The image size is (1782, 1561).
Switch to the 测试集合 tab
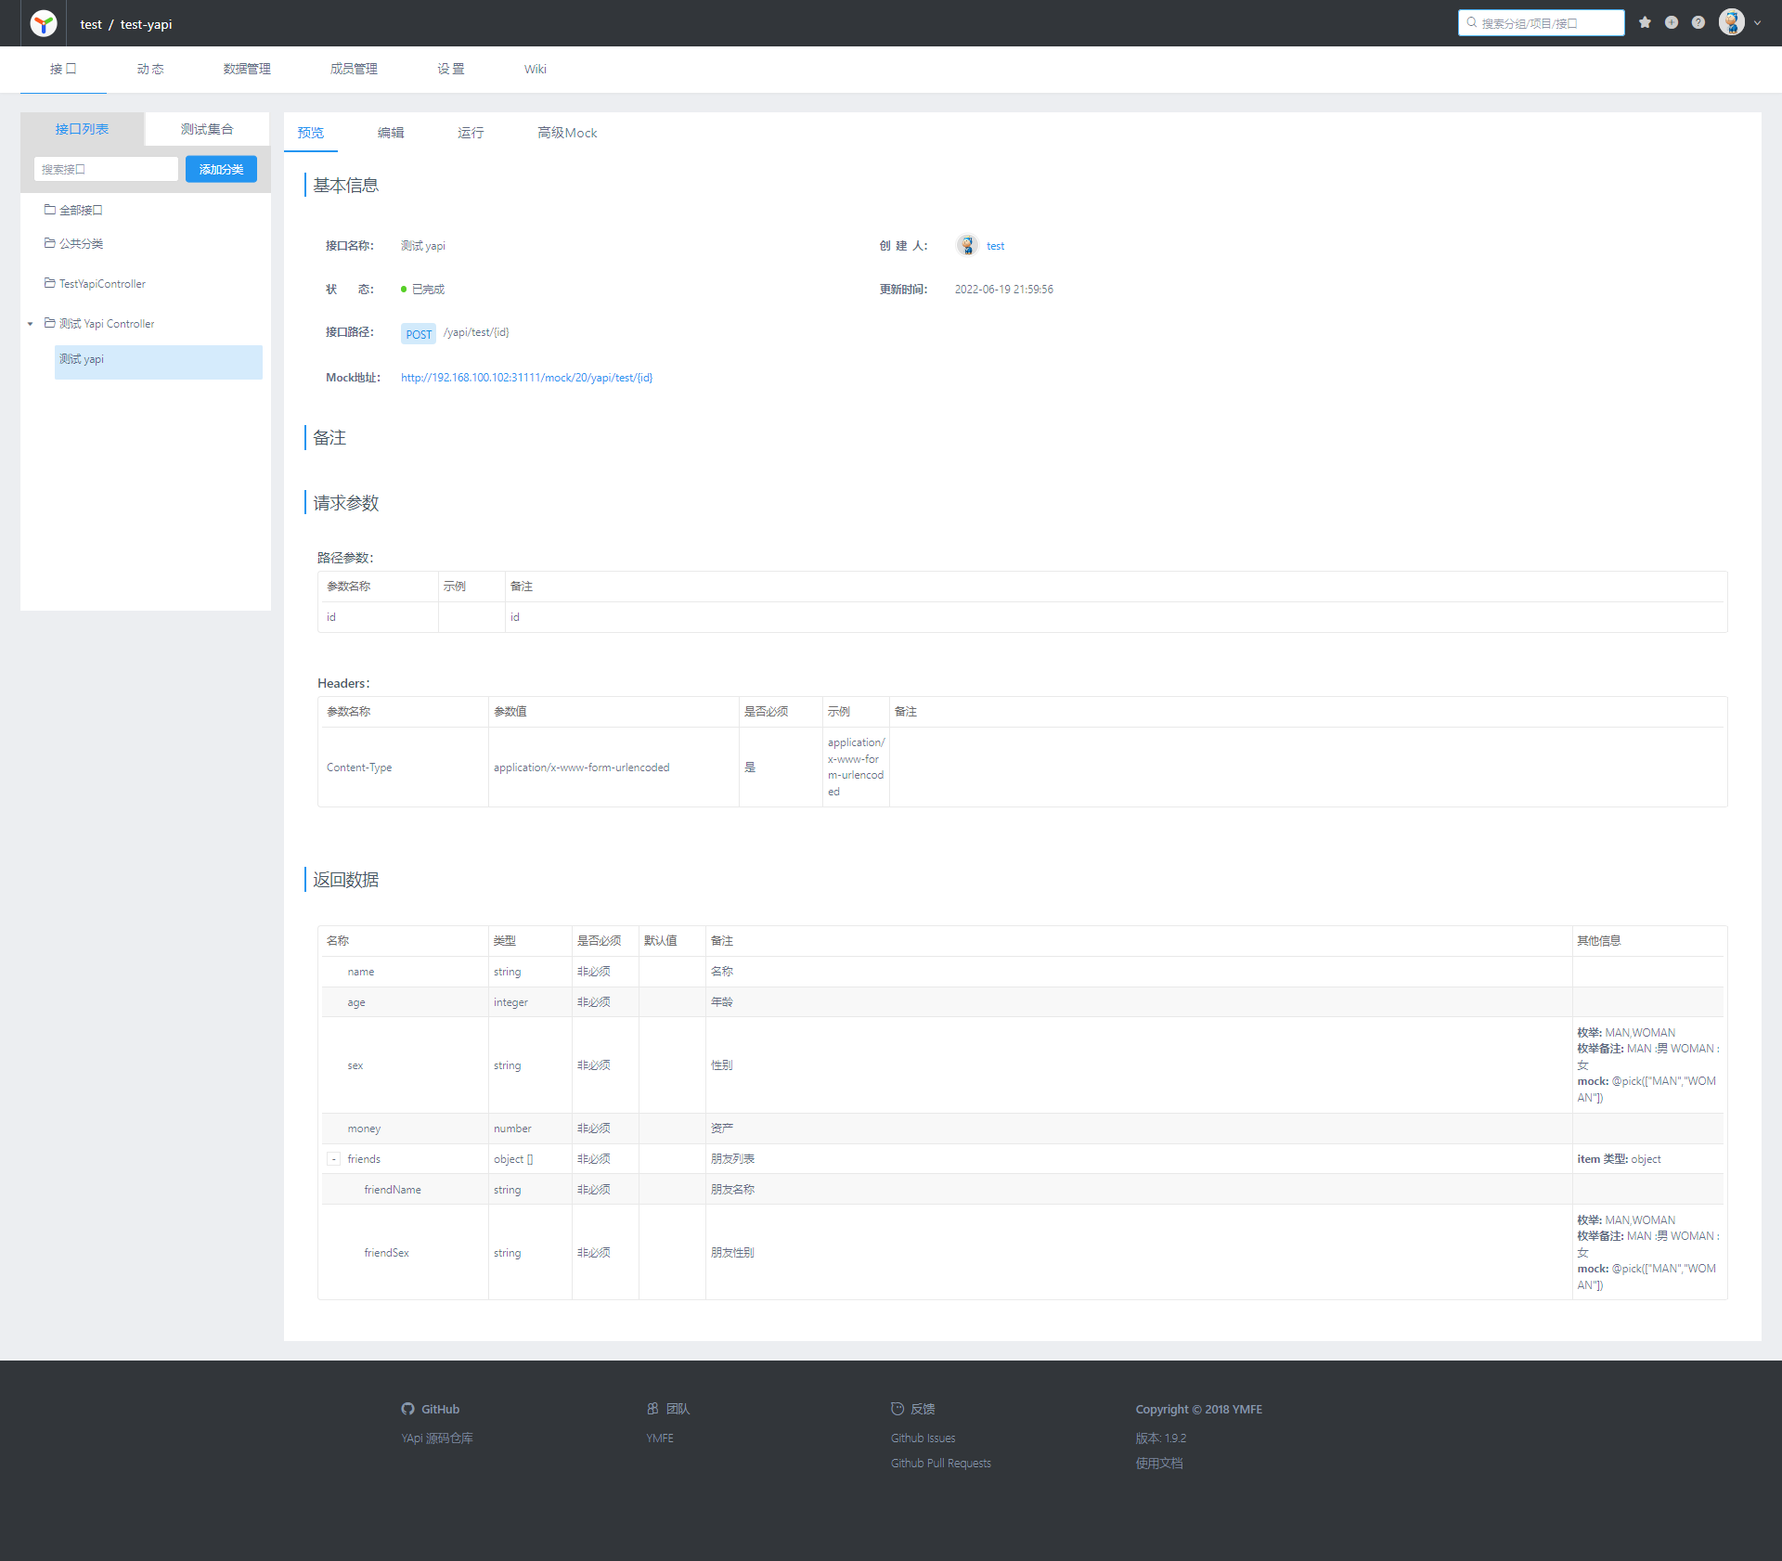(x=207, y=129)
